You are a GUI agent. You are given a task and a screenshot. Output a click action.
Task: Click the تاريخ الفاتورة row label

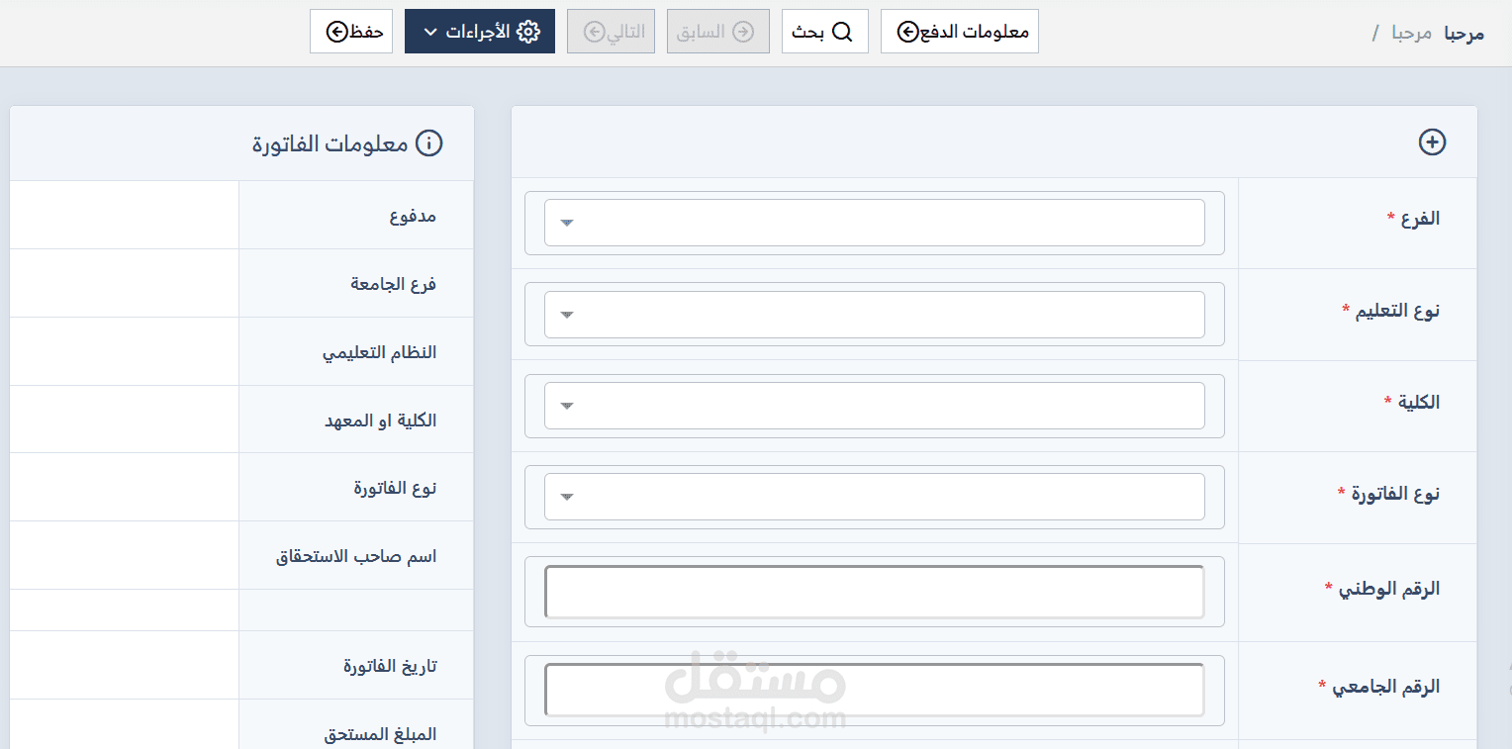point(391,666)
